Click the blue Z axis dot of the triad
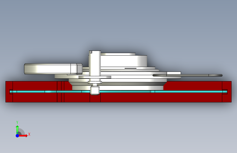The height and width of the screenshot is (153, 237). coord(17,136)
